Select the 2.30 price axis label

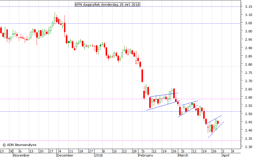248,147
